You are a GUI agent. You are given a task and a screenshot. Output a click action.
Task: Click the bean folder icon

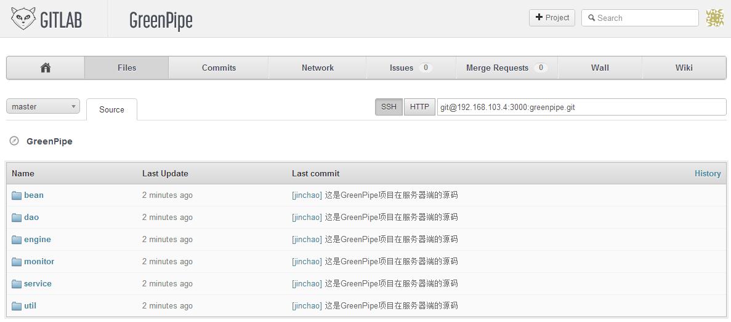click(x=17, y=195)
